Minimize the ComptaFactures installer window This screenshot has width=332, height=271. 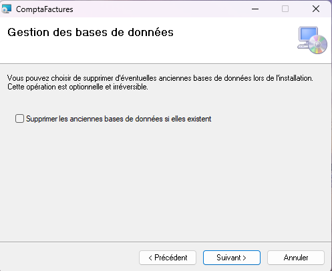click(255, 9)
